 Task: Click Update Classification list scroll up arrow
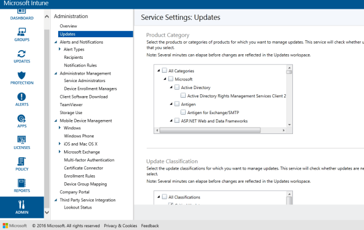[x=289, y=194]
